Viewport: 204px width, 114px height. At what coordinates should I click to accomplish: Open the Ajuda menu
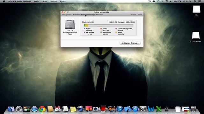pos(62,1)
